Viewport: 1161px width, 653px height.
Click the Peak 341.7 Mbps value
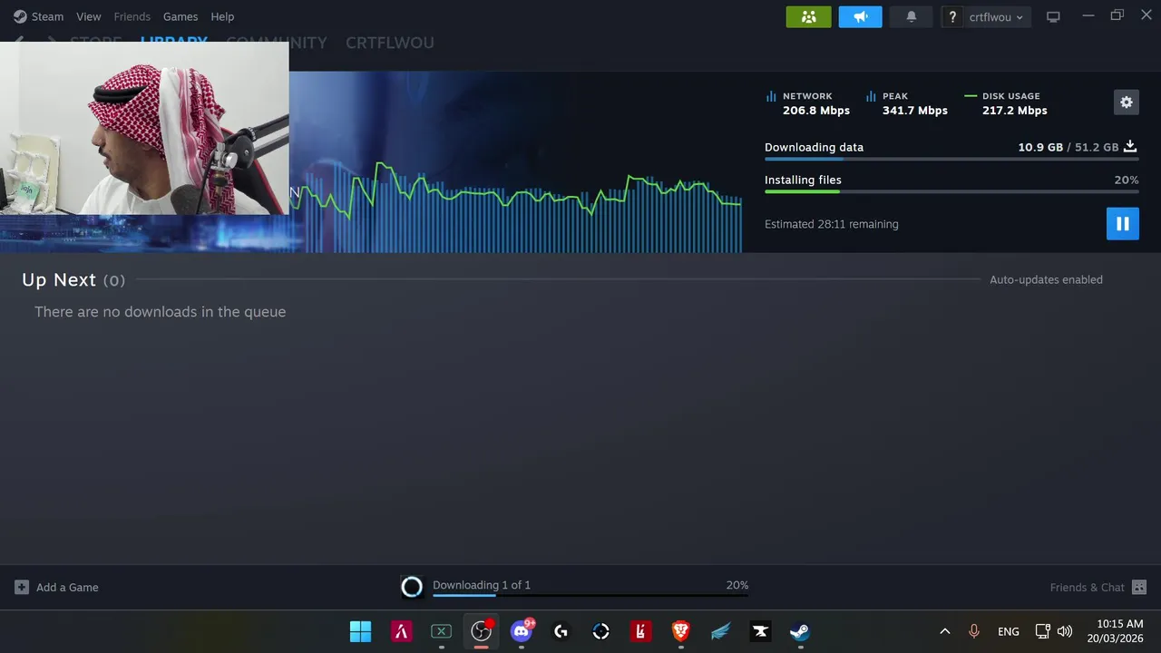point(915,111)
